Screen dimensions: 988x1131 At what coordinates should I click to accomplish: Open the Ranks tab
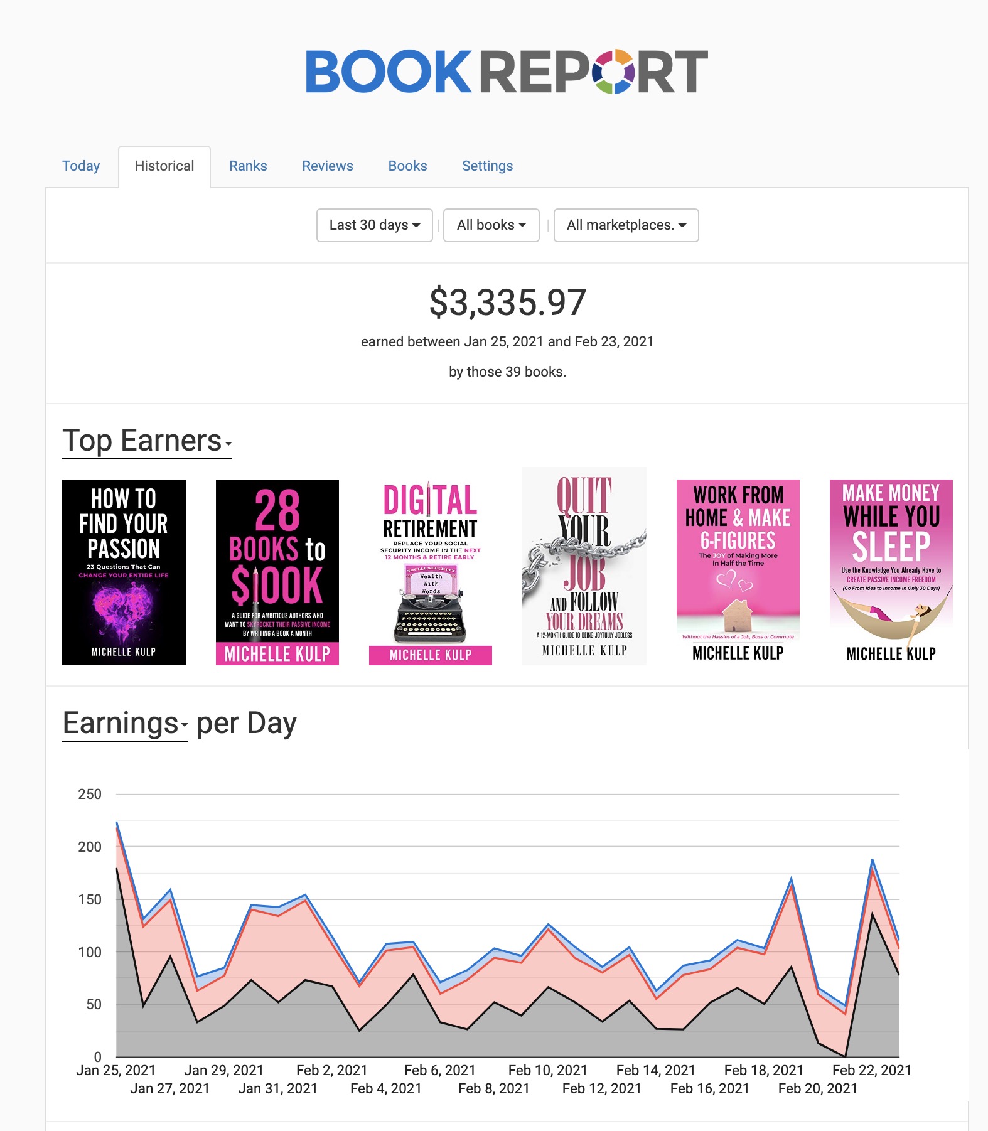pyautogui.click(x=248, y=166)
